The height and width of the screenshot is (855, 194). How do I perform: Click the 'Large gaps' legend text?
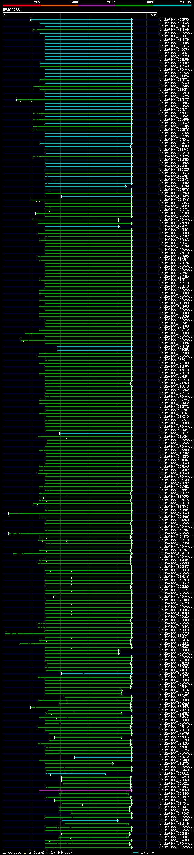pyautogui.click(x=13, y=852)
